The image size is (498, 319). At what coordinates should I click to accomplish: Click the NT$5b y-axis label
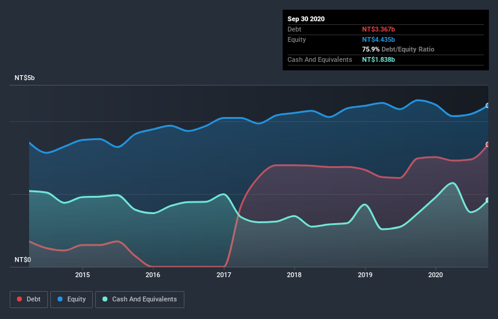(x=25, y=78)
